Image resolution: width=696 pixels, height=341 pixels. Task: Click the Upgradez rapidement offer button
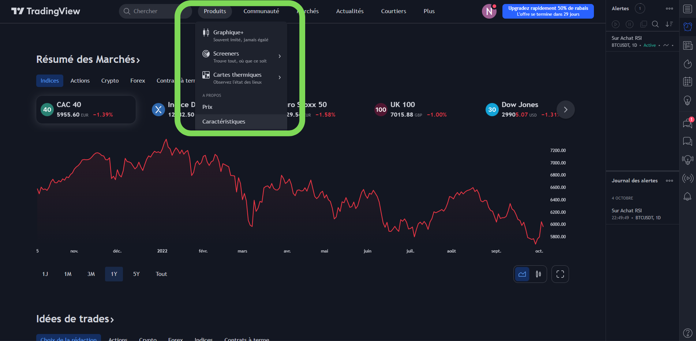[548, 11]
